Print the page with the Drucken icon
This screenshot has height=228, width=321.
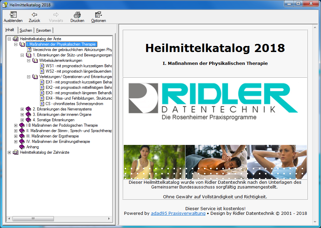tap(77, 15)
